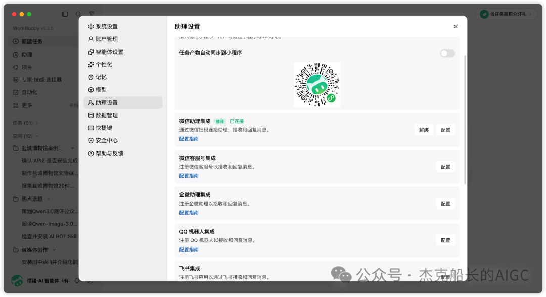Click the 做任务赢积分好礼 rocket icon
Screen dimensions: 546x297
click(484, 14)
